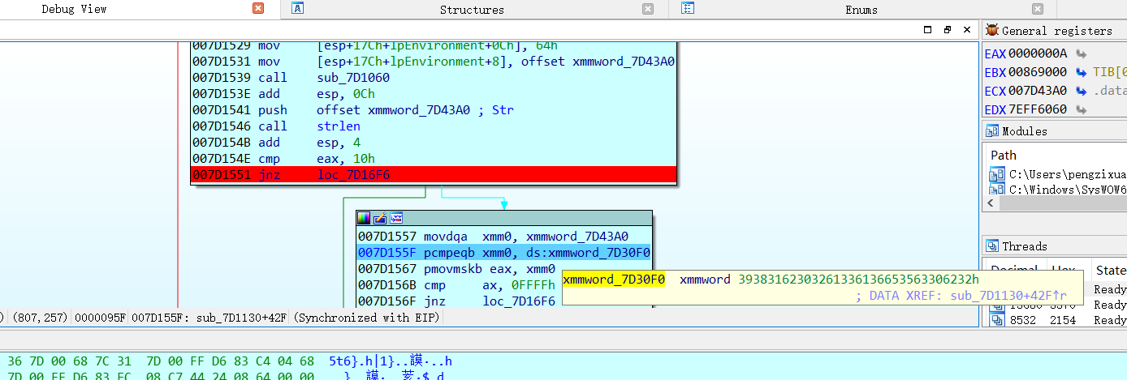
Task: Select thread row 8532
Action: 1057,320
